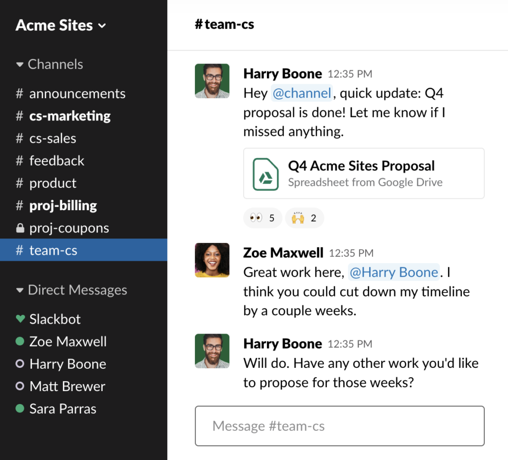The height and width of the screenshot is (460, 508).
Task: Click the #team-cs channel title
Action: (x=224, y=24)
